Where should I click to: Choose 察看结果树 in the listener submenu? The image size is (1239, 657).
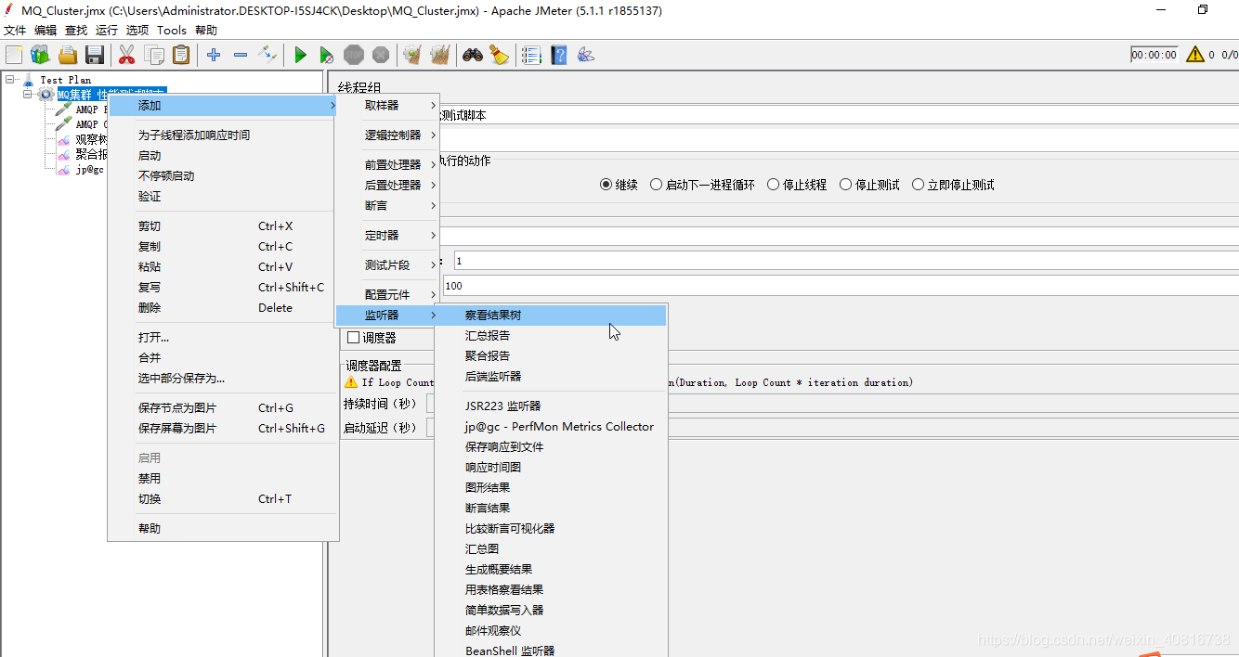(x=552, y=316)
